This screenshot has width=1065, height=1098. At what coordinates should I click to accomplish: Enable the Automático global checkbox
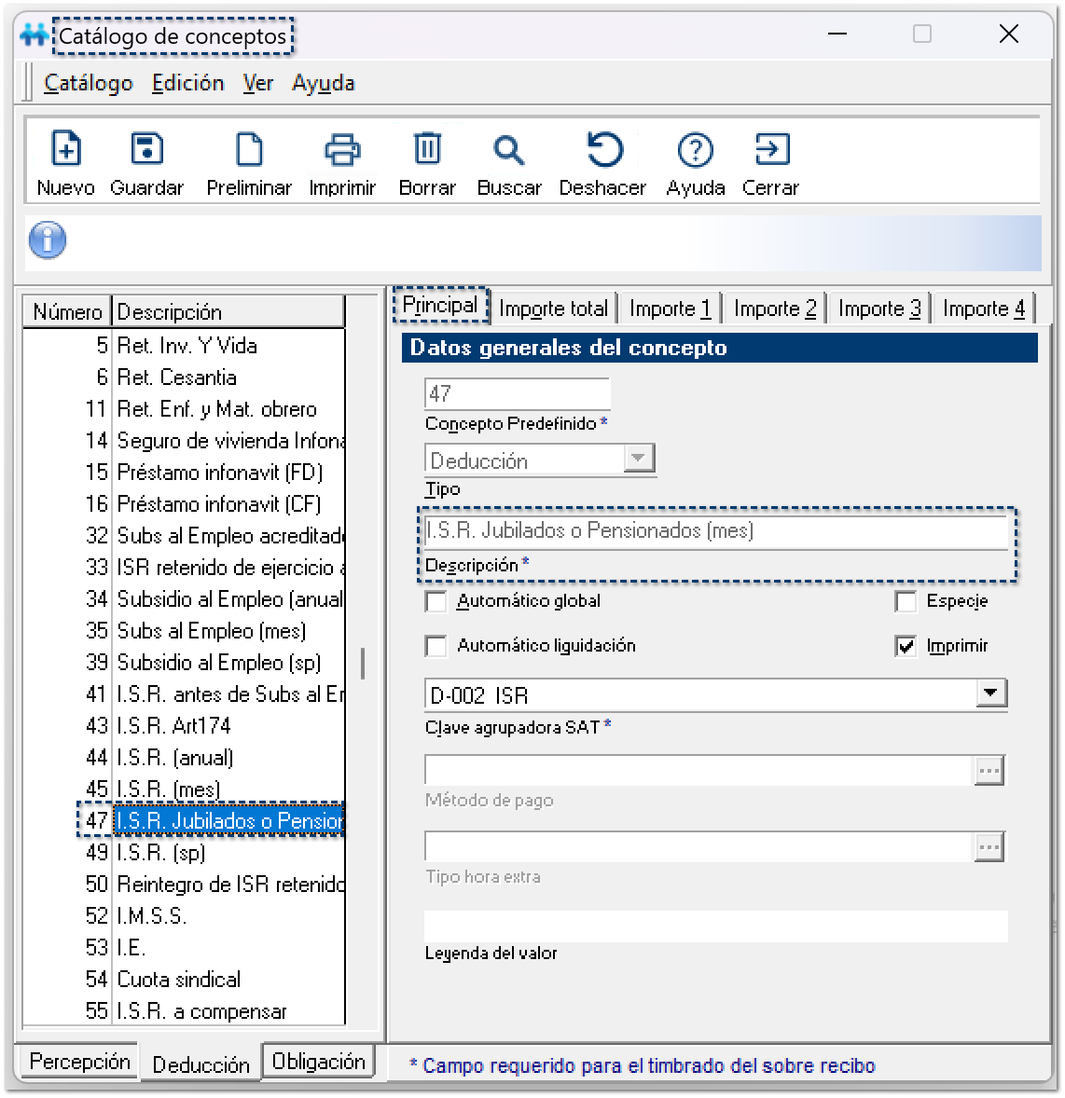436,602
